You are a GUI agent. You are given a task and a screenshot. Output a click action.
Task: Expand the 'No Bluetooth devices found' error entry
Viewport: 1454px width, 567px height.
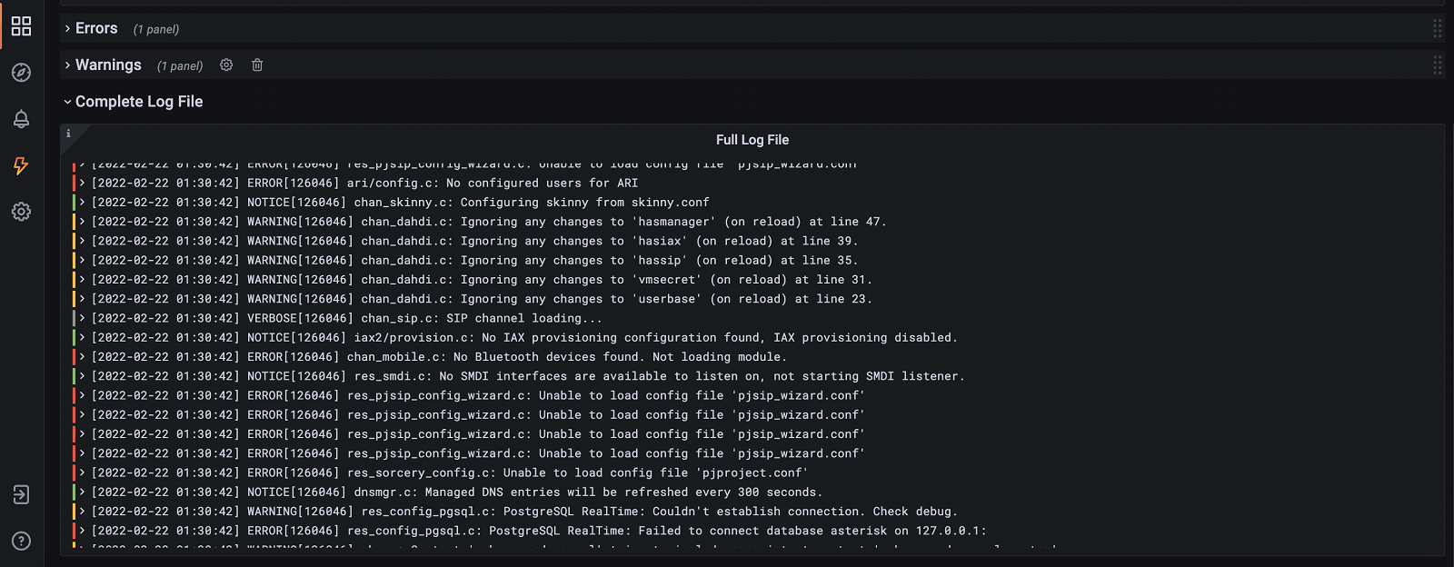[82, 357]
